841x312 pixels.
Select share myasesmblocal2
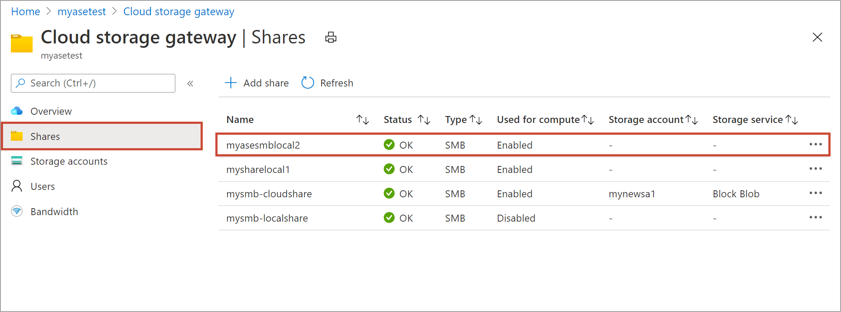tap(263, 145)
